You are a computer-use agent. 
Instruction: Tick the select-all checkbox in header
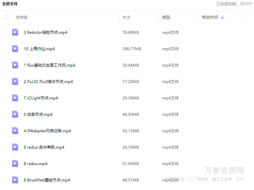(x=7, y=17)
